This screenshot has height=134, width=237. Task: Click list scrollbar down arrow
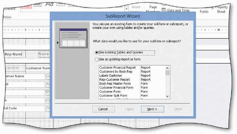[x=167, y=96]
